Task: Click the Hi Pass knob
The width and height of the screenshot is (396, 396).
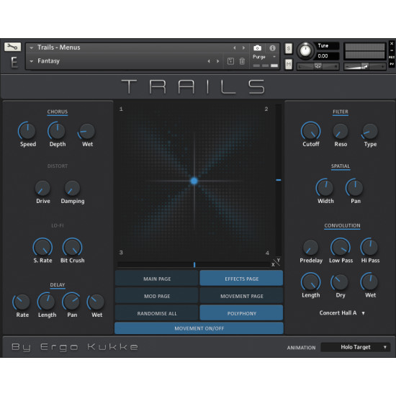Action: (x=369, y=247)
